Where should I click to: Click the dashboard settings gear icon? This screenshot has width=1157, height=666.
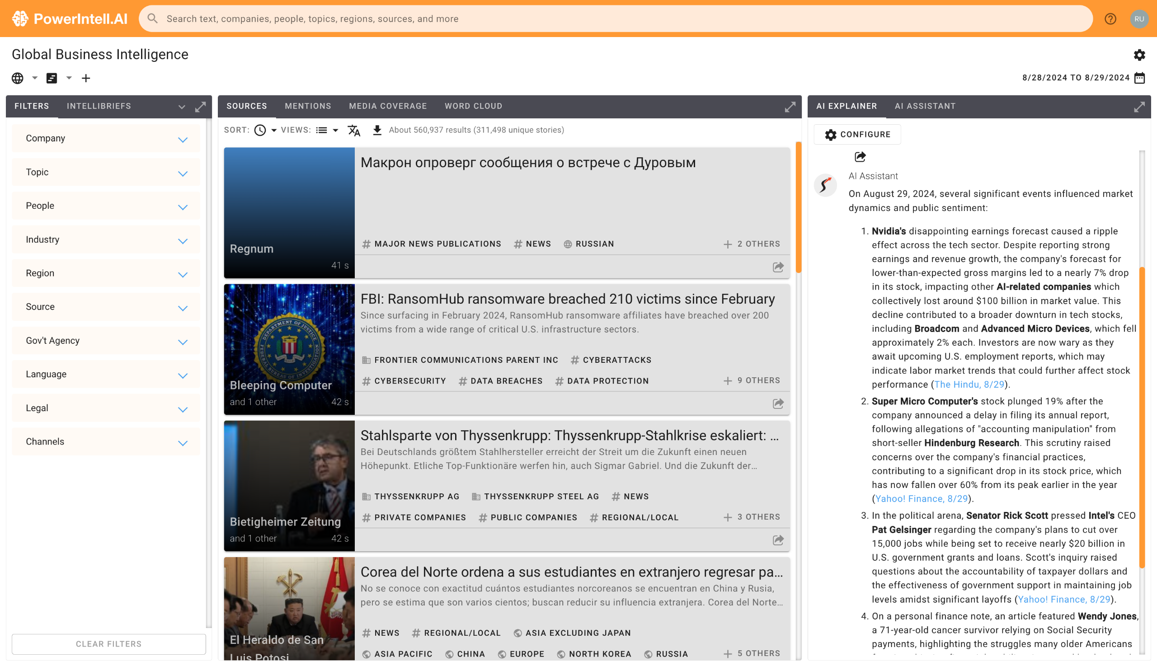[x=1139, y=55]
